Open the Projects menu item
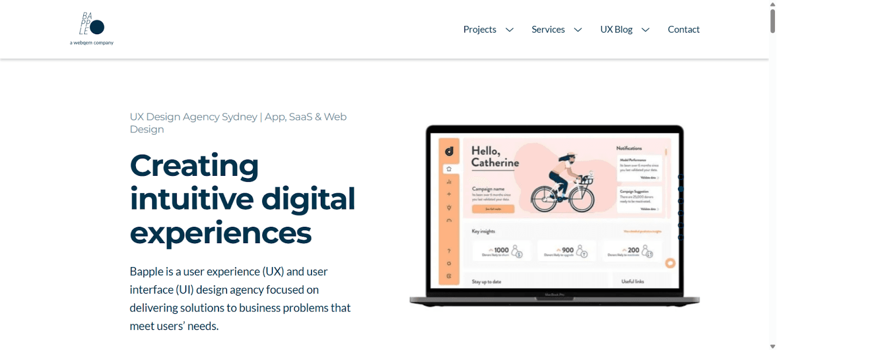870x350 pixels. (x=480, y=29)
